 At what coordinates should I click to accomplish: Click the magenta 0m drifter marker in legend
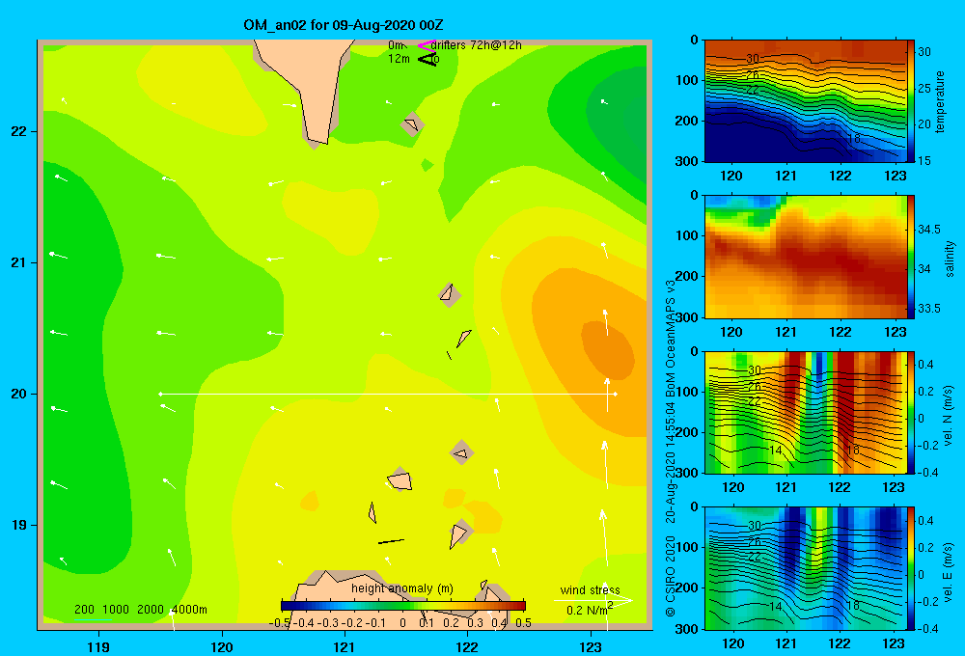(427, 45)
